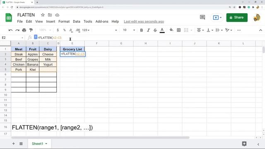Open the Data menu
The width and height of the screenshot is (265, 149).
coord(77,22)
